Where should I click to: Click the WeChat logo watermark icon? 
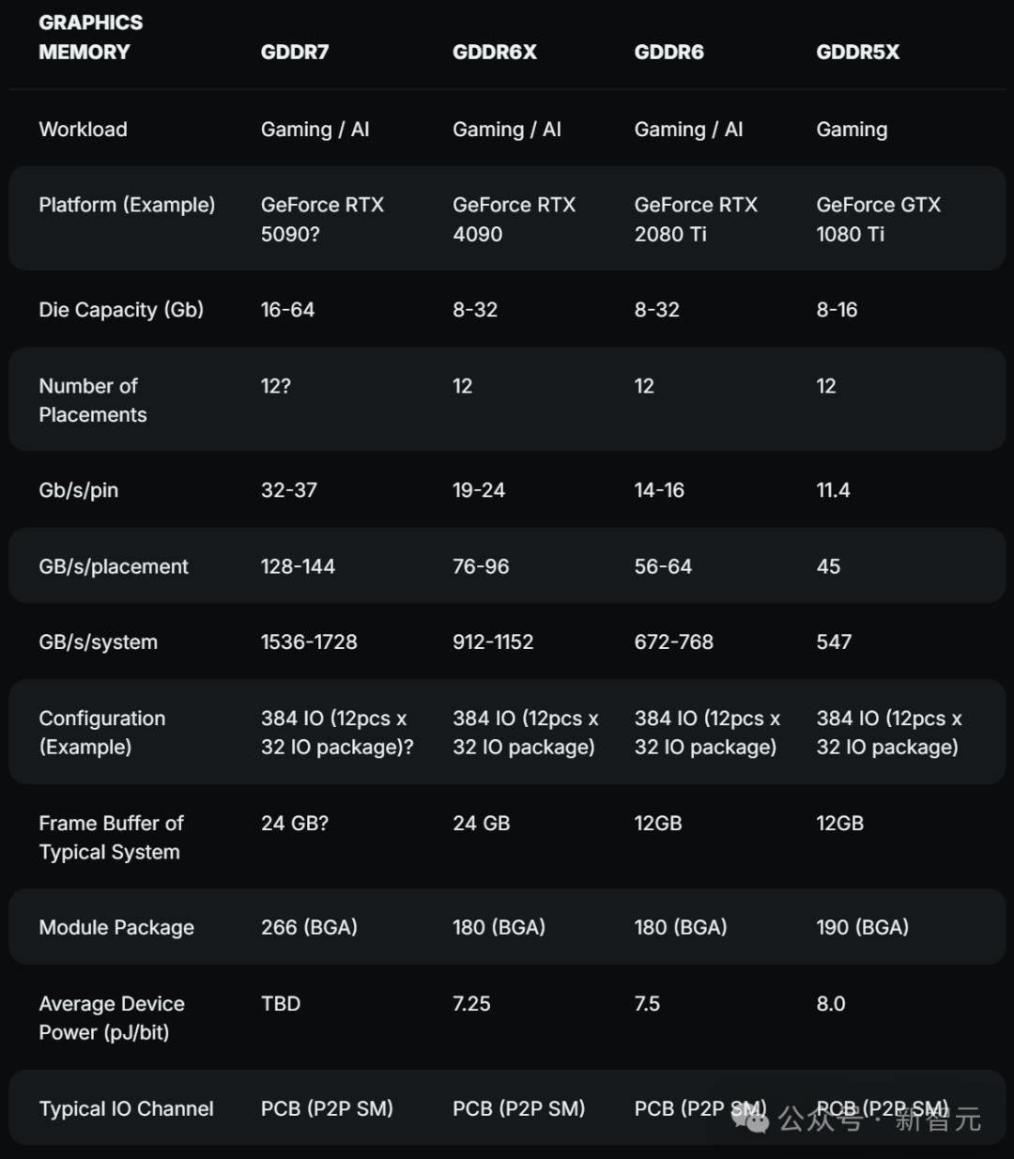tap(751, 1119)
